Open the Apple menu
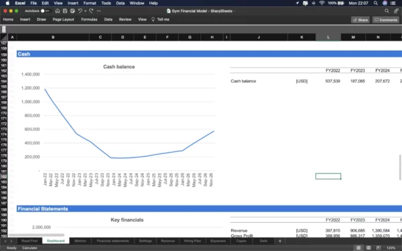 [7, 3]
